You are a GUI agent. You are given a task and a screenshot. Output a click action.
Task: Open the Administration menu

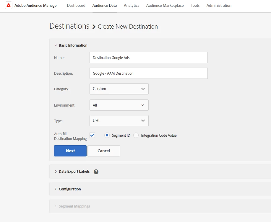(219, 5)
